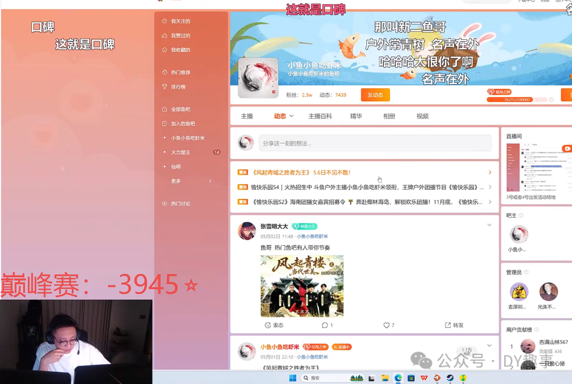Expand 更多 in the sidebar
Screen dimensions: 572x384
[192, 181]
